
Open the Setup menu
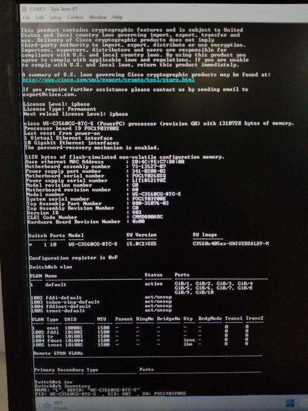point(55,17)
